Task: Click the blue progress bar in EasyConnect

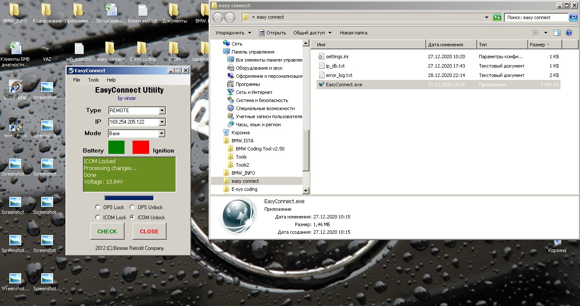Action: click(129, 198)
